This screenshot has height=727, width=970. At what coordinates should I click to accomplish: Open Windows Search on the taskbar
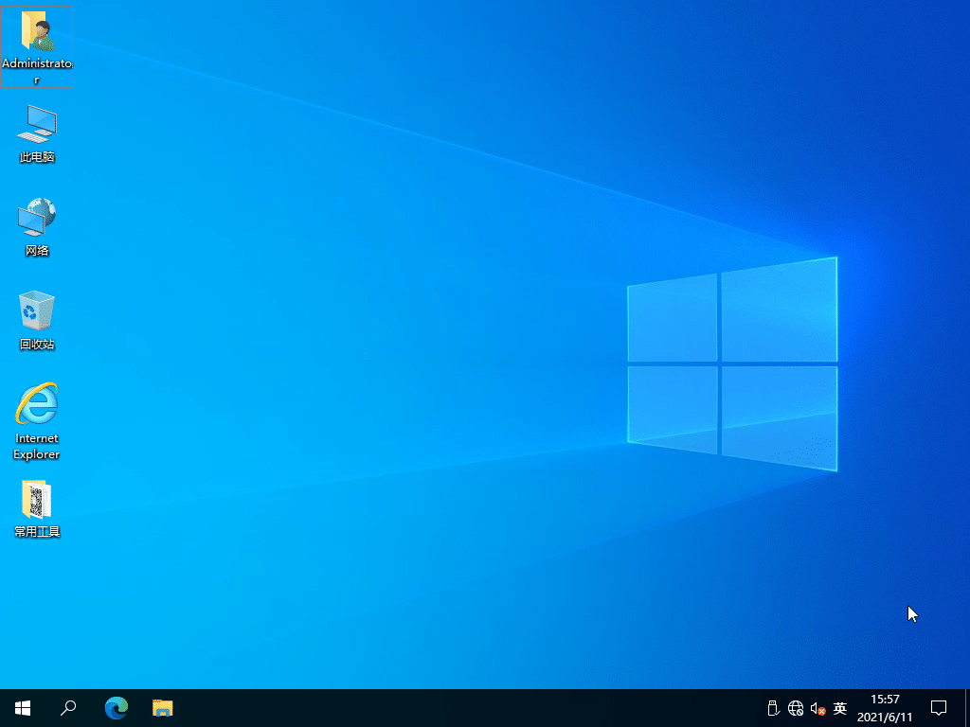(68, 707)
